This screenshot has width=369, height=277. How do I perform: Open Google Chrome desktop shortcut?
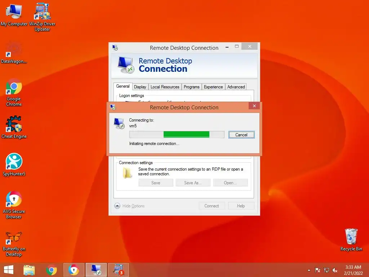14,92
